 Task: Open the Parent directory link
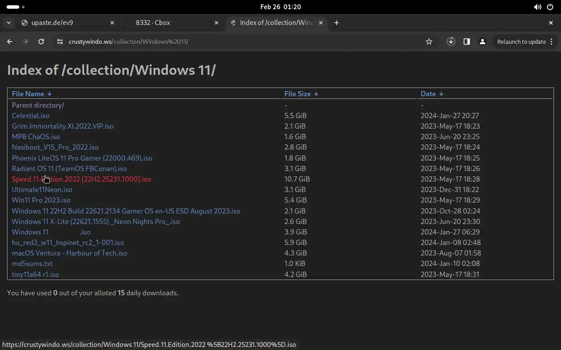pyautogui.click(x=38, y=105)
